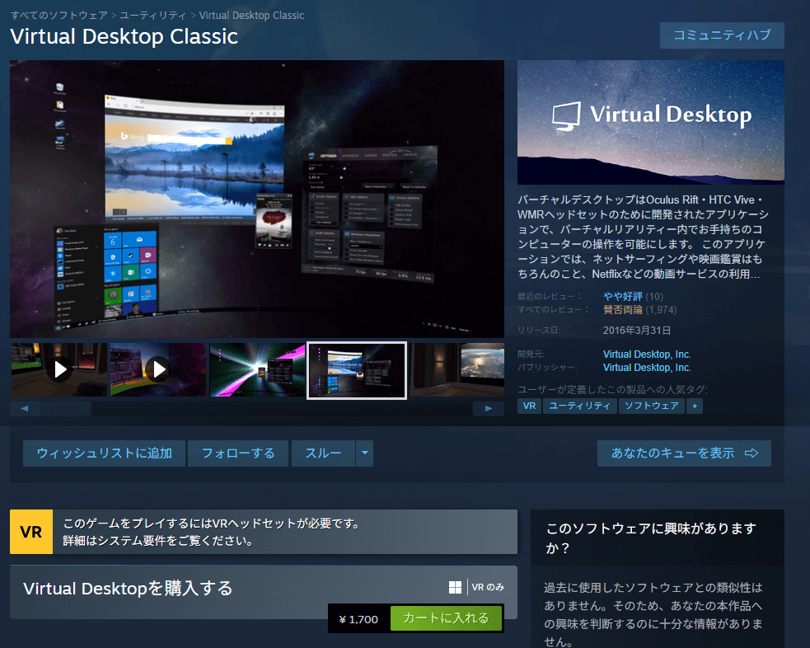
Task: Open すべてのソフトウェア breadcrumb link
Action: point(59,16)
